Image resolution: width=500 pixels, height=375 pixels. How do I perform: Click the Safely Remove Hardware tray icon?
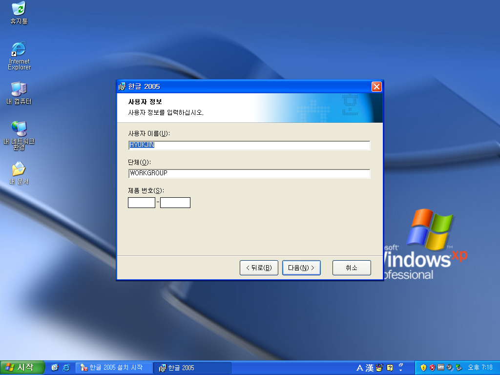(458, 368)
